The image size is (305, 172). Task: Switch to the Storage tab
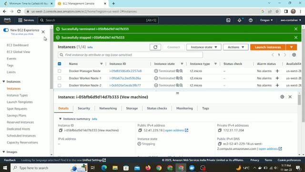[x=132, y=108]
